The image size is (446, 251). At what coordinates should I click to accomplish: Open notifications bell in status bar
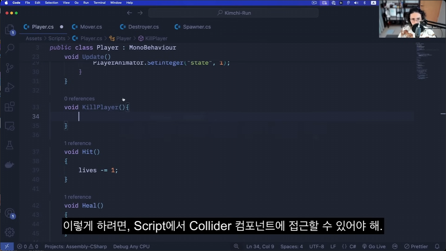437,246
